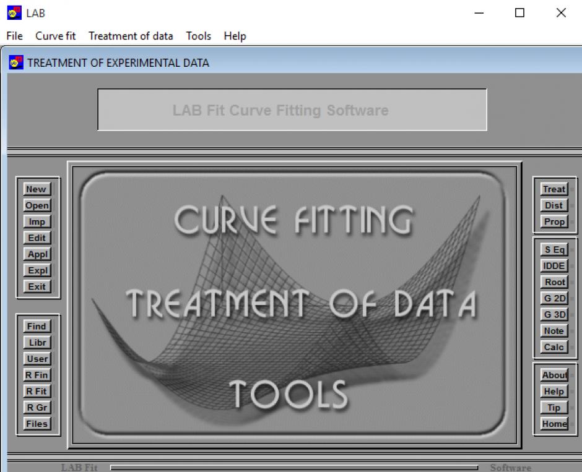
Task: Click the Open button in left panel
Action: 37,205
